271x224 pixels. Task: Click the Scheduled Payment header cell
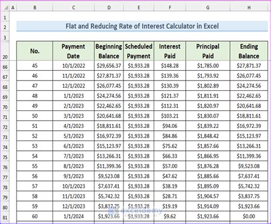coord(139,51)
